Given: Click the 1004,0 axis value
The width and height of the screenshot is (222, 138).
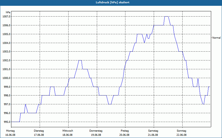Looking at the screenshot, I should pos(6,43).
